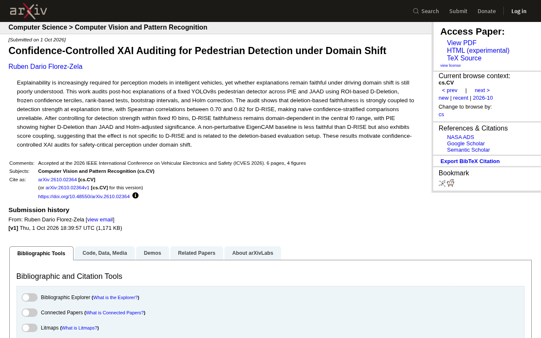
Task: Open What is Litmaps? help link
Action: [x=79, y=328]
